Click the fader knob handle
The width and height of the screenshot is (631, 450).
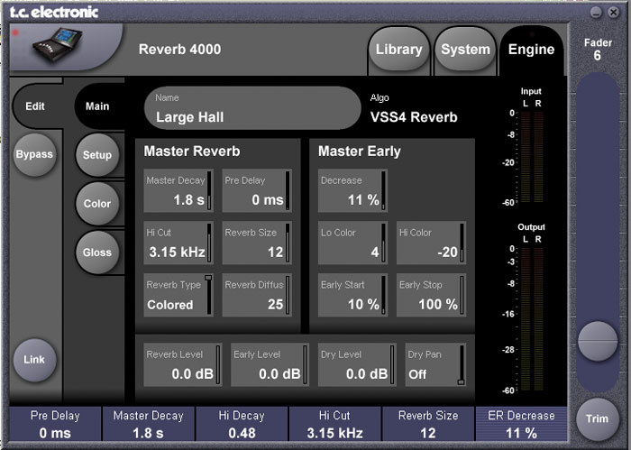click(599, 342)
